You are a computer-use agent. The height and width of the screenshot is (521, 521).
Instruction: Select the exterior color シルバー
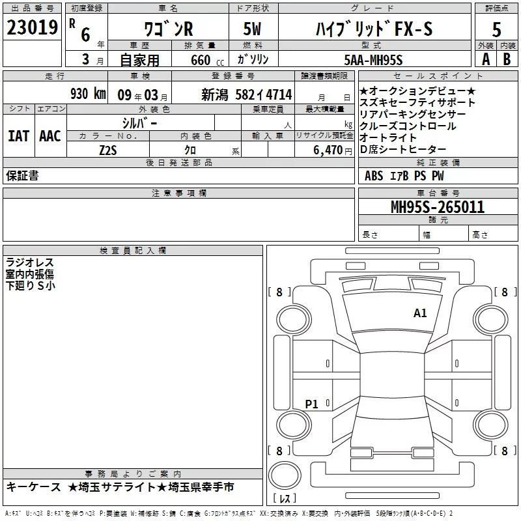point(140,123)
